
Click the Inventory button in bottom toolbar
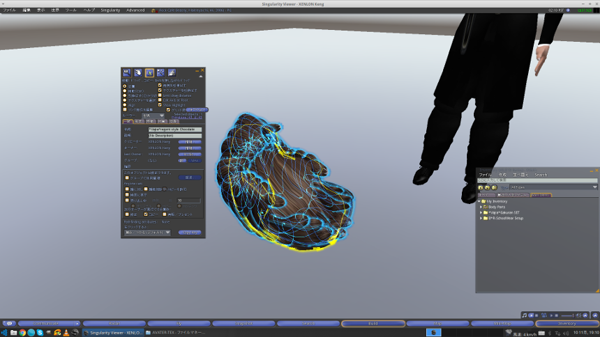[566, 324]
